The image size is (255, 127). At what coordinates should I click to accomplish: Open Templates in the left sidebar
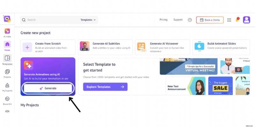(x=7, y=59)
